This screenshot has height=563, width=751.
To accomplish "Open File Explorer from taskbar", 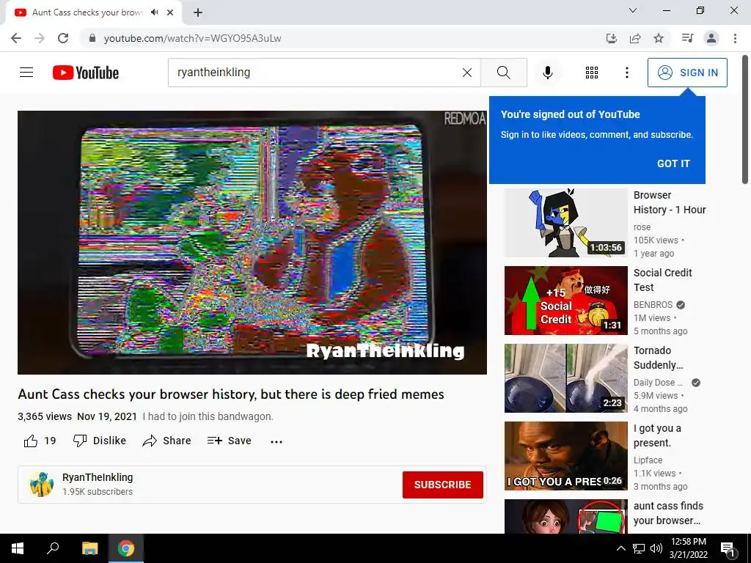I will pos(89,548).
